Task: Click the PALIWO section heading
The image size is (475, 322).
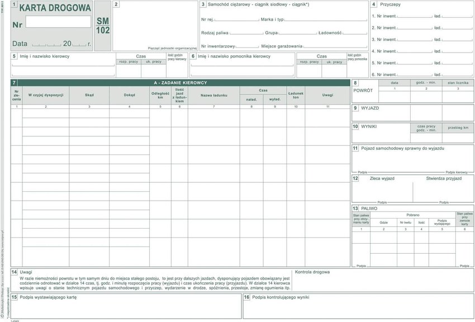Action: tap(369, 208)
